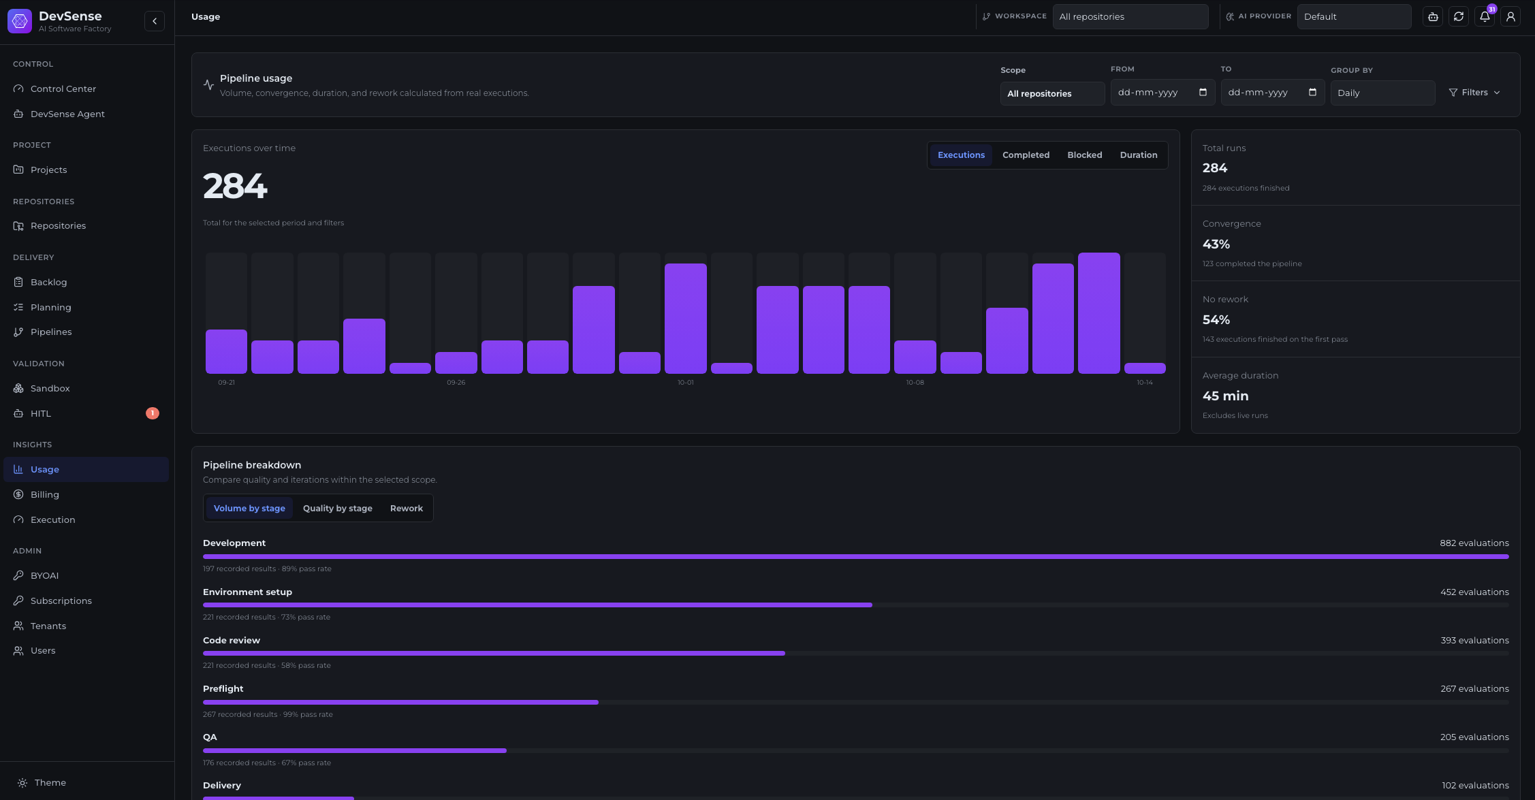
Task: Click the DevSense logo icon
Action: coord(20,21)
